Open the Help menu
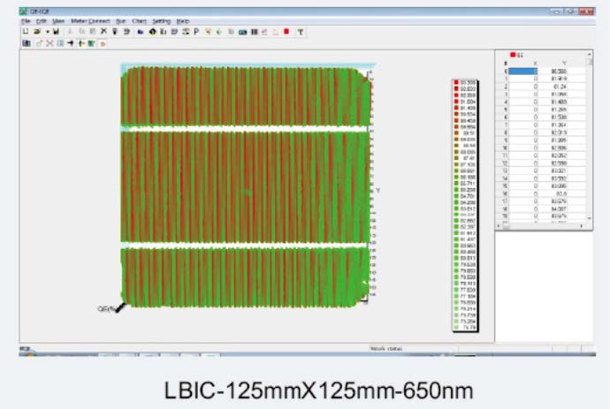This screenshot has height=409, width=610. pos(183,19)
